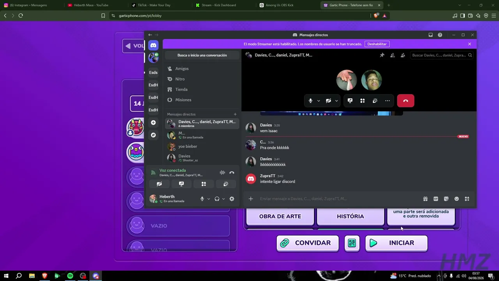Open the Brave main menu

click(x=494, y=16)
